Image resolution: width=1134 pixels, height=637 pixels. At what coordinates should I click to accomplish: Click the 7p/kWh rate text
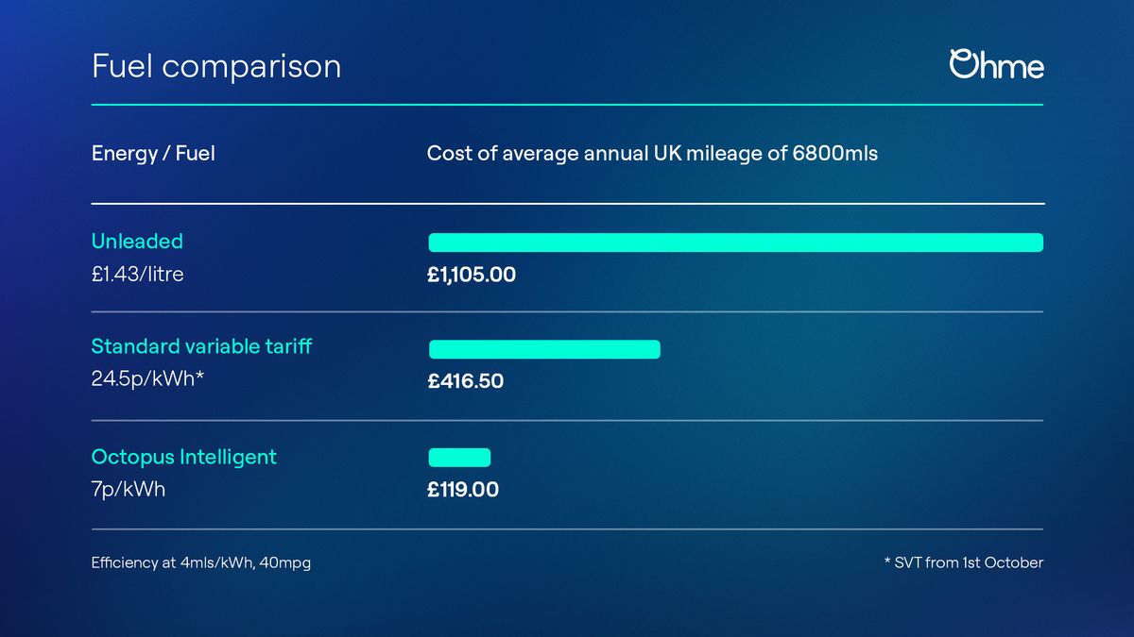[x=128, y=490]
